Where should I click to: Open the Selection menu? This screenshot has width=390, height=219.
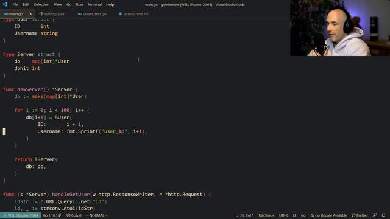[41, 4]
